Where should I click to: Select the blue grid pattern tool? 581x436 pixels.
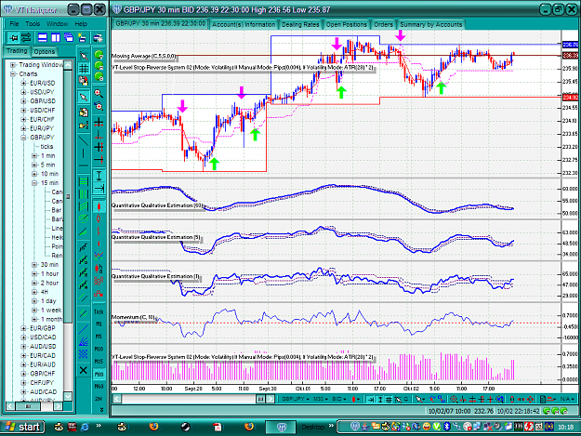(x=84, y=354)
